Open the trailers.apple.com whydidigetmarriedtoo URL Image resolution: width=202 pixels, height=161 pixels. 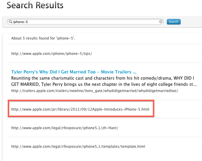(94, 91)
